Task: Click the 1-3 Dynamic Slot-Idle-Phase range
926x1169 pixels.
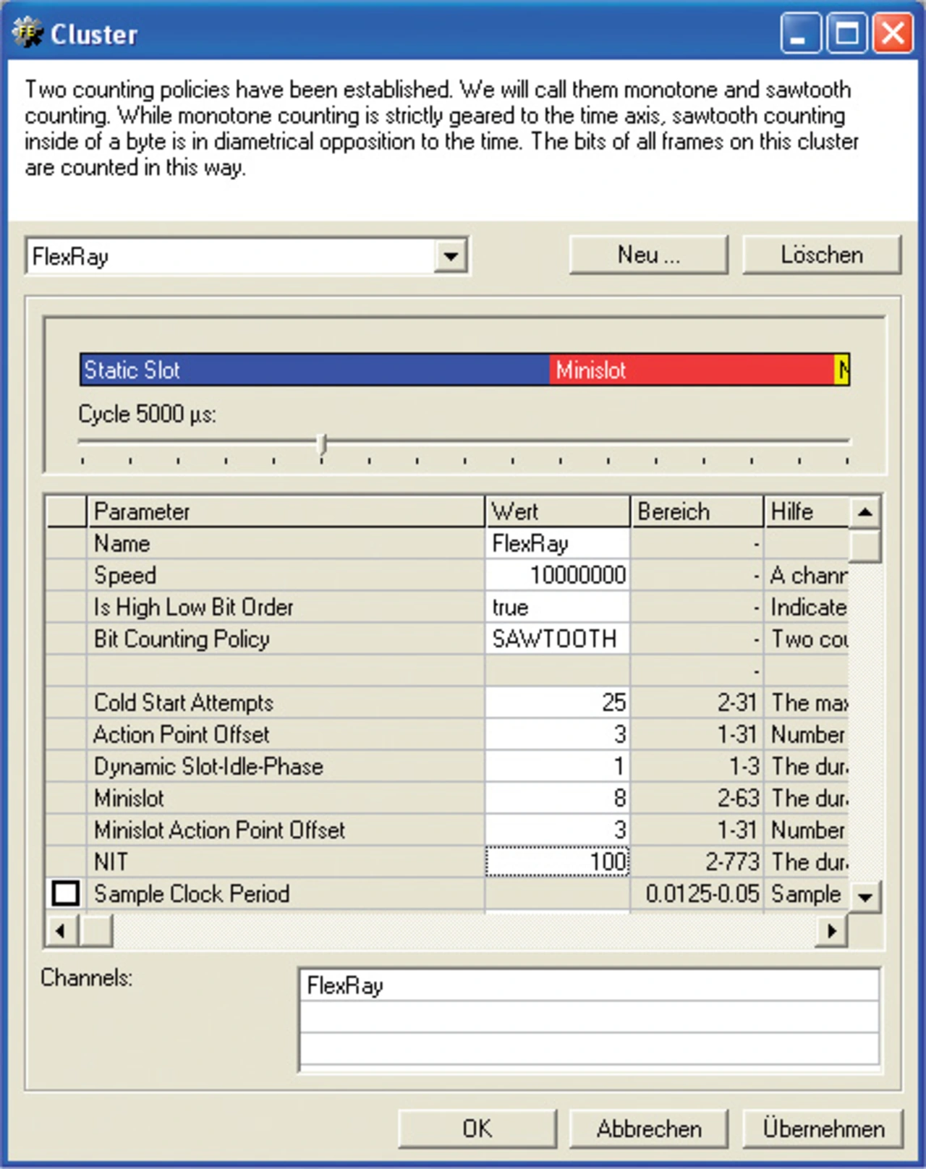Action: click(x=697, y=766)
